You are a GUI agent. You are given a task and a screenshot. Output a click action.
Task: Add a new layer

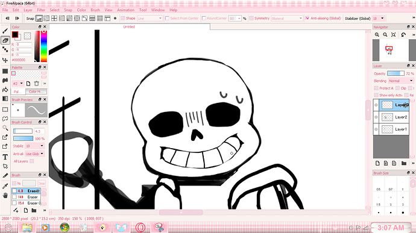(x=377, y=163)
